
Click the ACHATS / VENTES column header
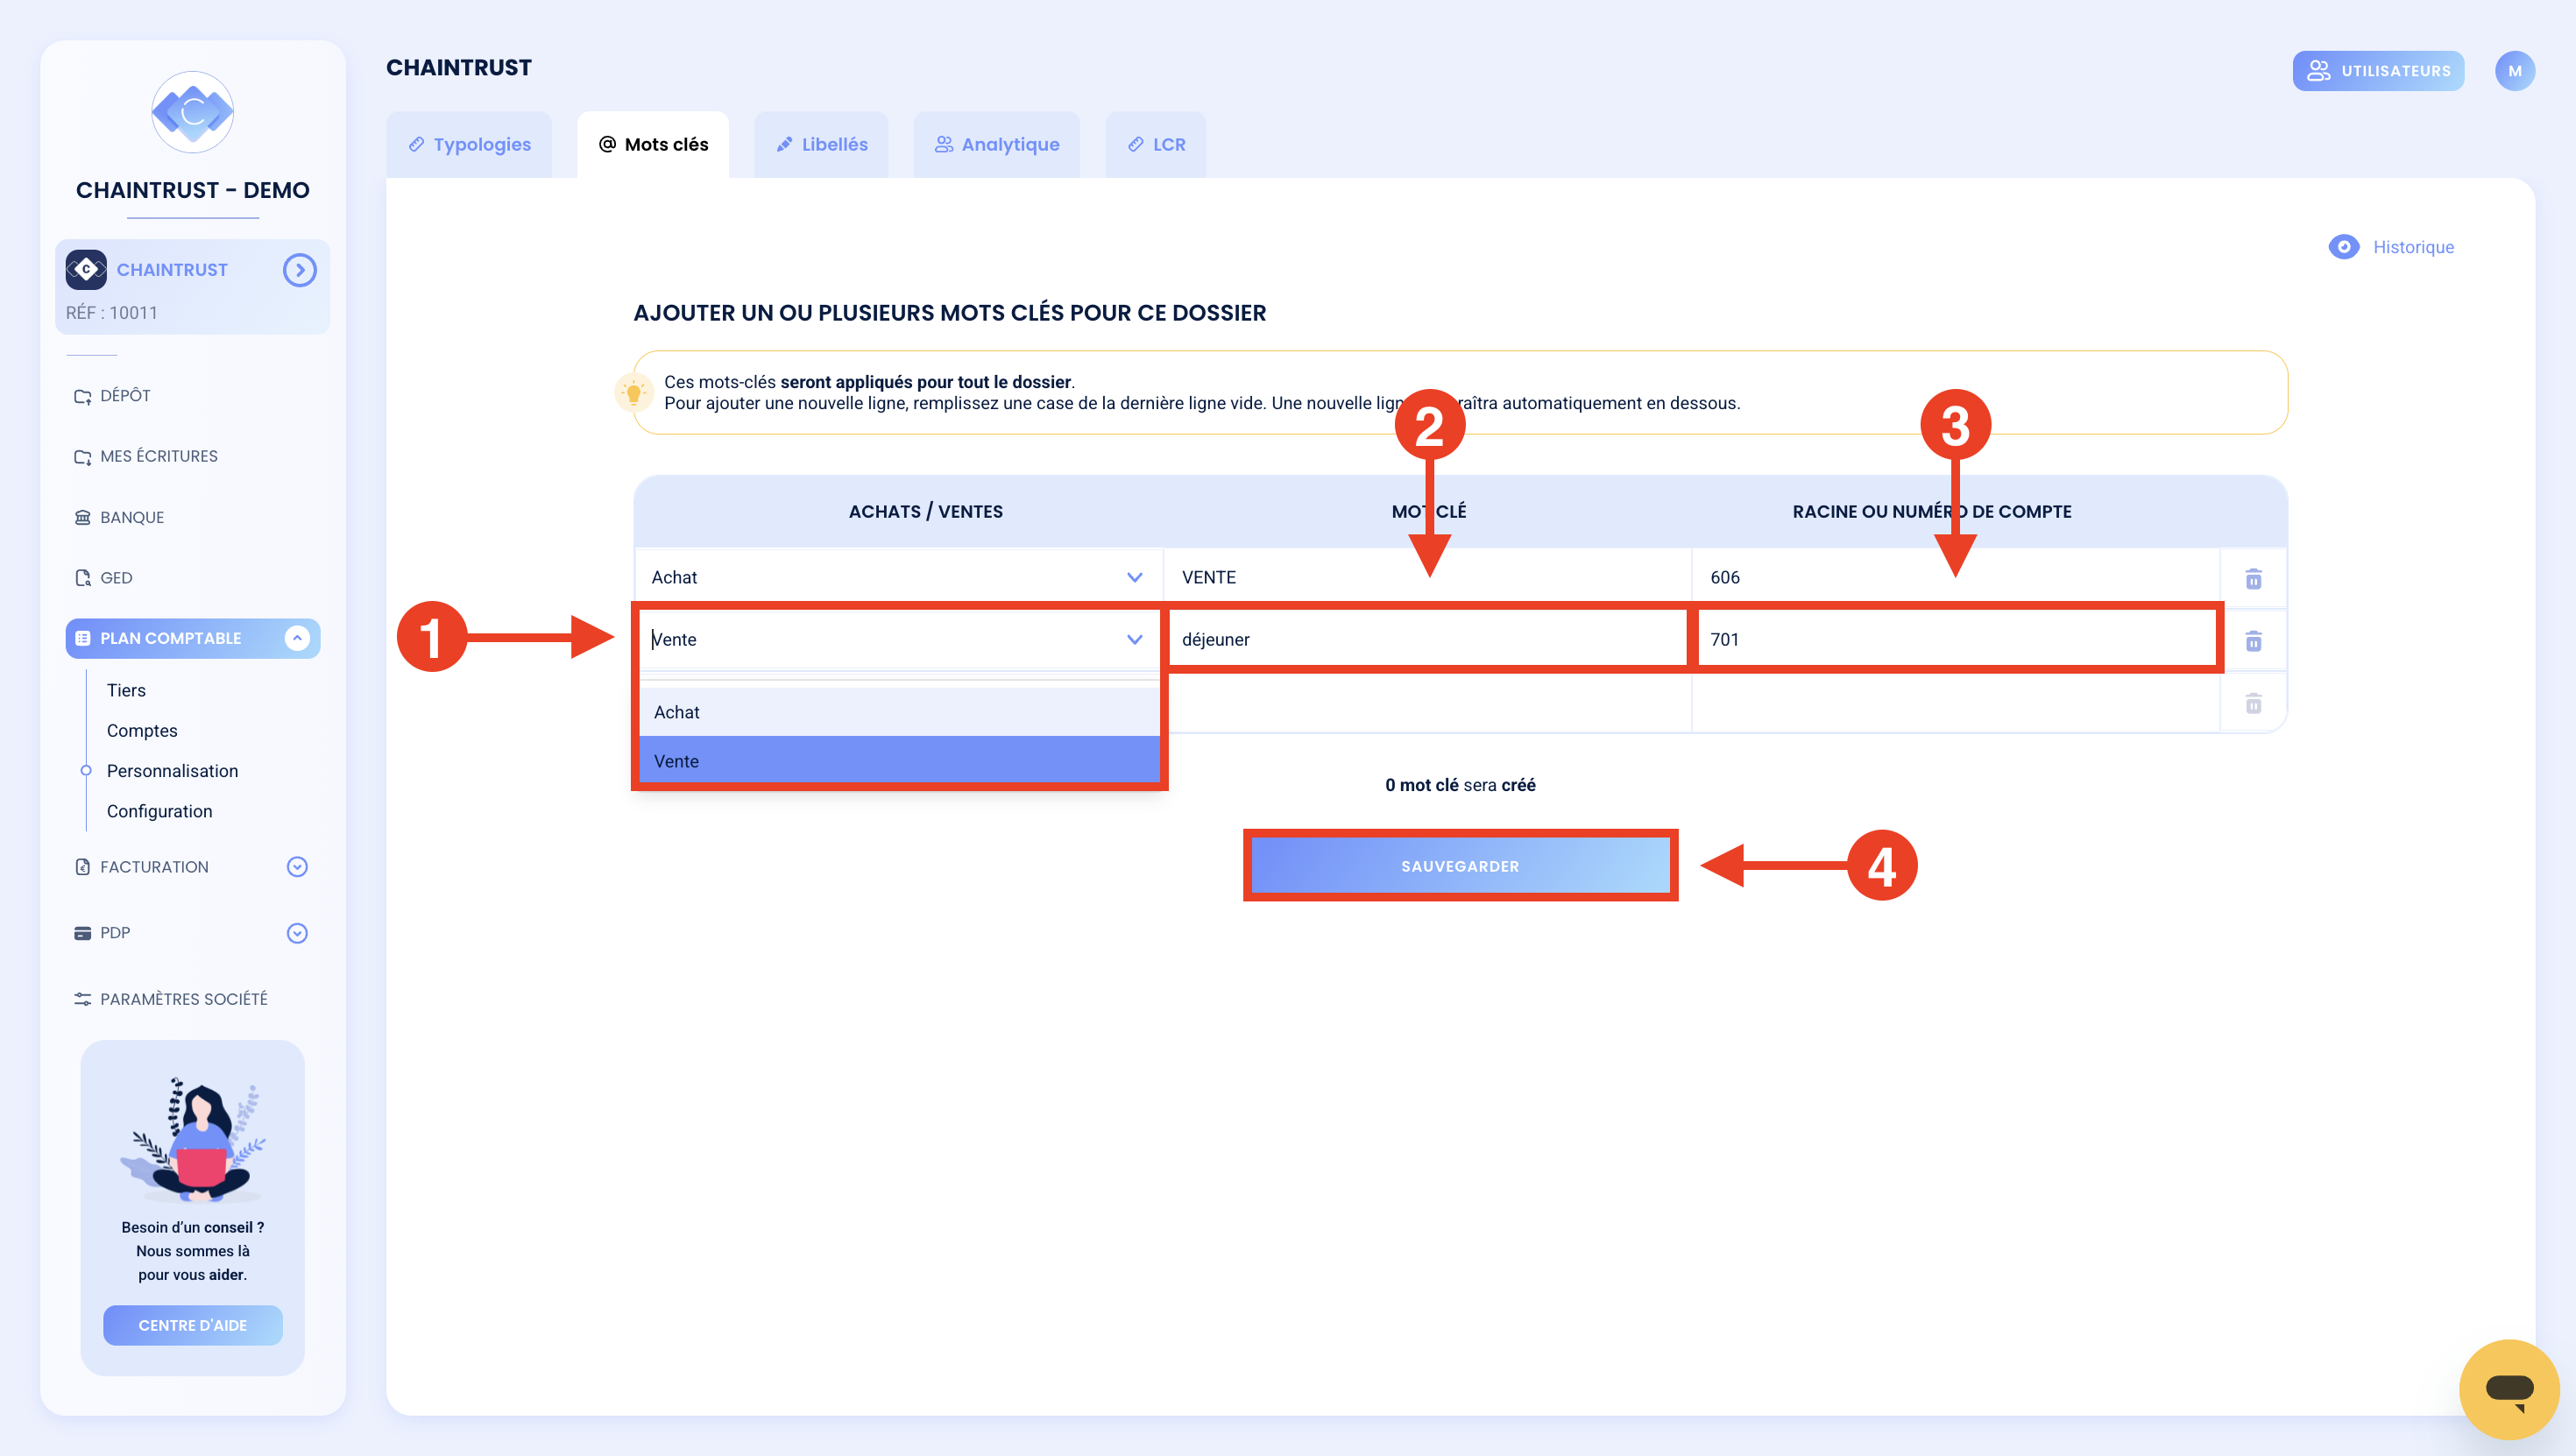925,511
